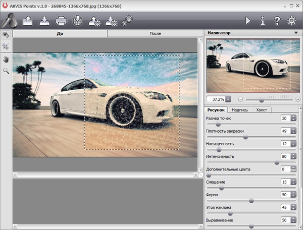Collapse the Навигатор panel with its arrow
The width and height of the screenshot is (303, 230).
(x=296, y=33)
